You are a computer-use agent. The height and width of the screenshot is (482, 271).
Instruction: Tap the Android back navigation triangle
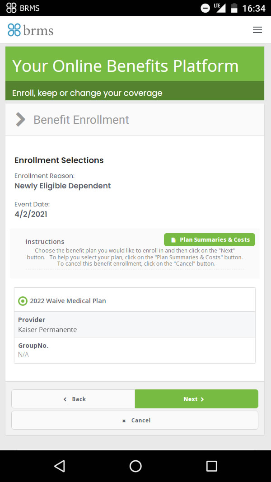pos(60,466)
